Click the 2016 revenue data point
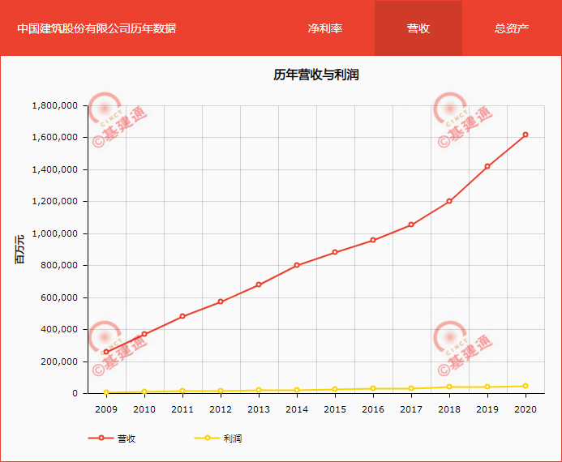 pyautogui.click(x=373, y=240)
